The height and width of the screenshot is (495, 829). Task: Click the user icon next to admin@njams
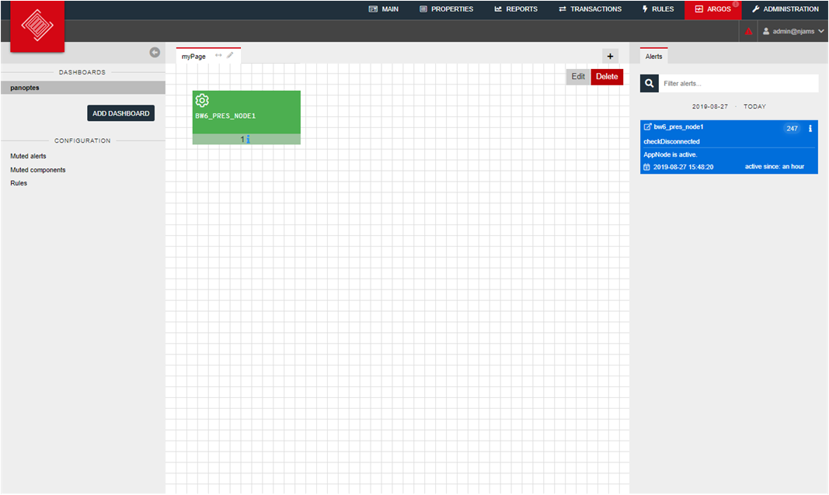coord(765,32)
